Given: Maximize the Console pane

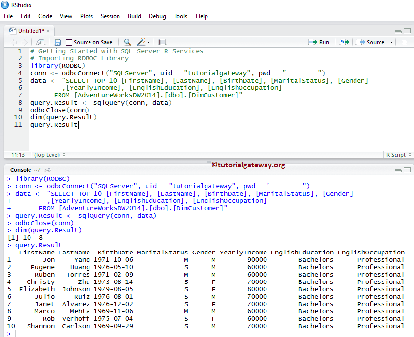Looking at the screenshot, I should 407,169.
